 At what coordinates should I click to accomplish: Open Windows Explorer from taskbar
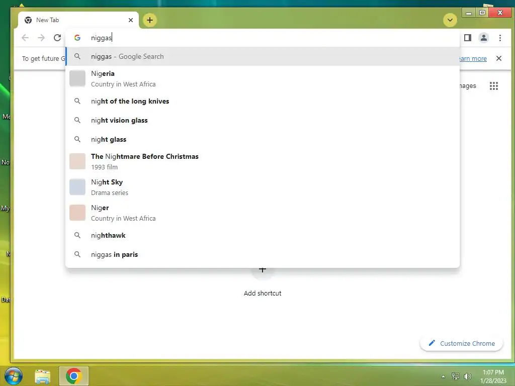pyautogui.click(x=43, y=376)
